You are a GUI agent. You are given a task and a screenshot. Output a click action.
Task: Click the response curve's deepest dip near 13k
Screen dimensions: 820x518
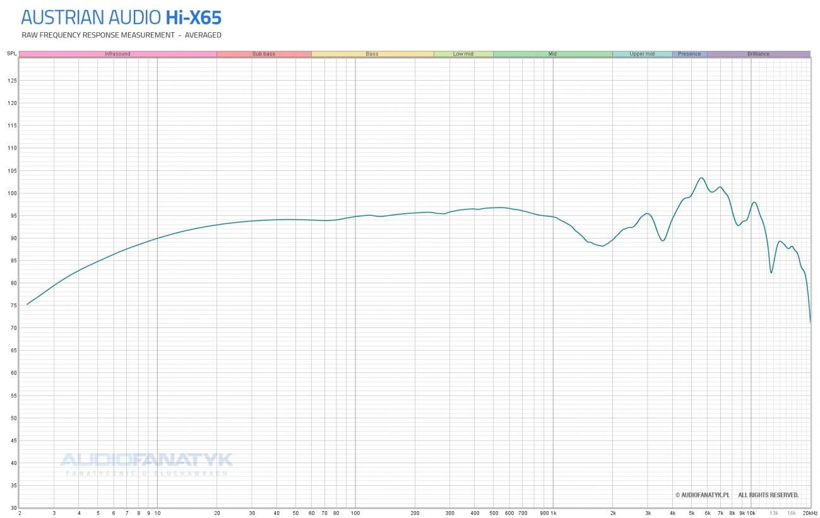771,273
